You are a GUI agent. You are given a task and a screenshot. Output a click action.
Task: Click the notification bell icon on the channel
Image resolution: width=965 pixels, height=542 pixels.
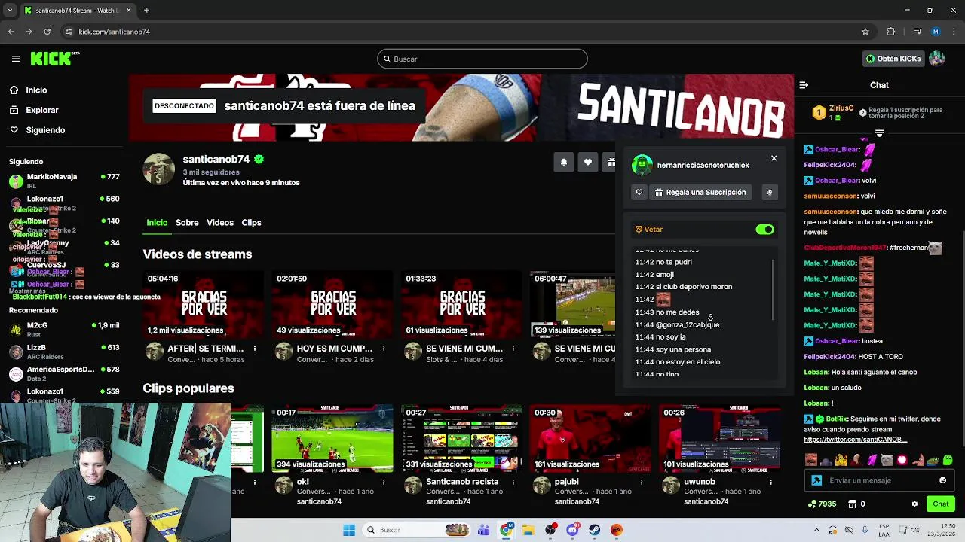563,162
